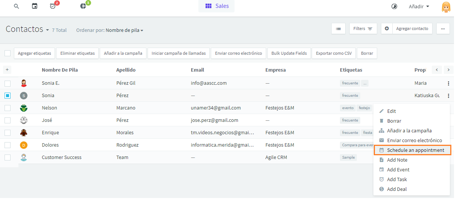Open the pie chart icon with green badge
The image size is (457, 201).
point(83,6)
